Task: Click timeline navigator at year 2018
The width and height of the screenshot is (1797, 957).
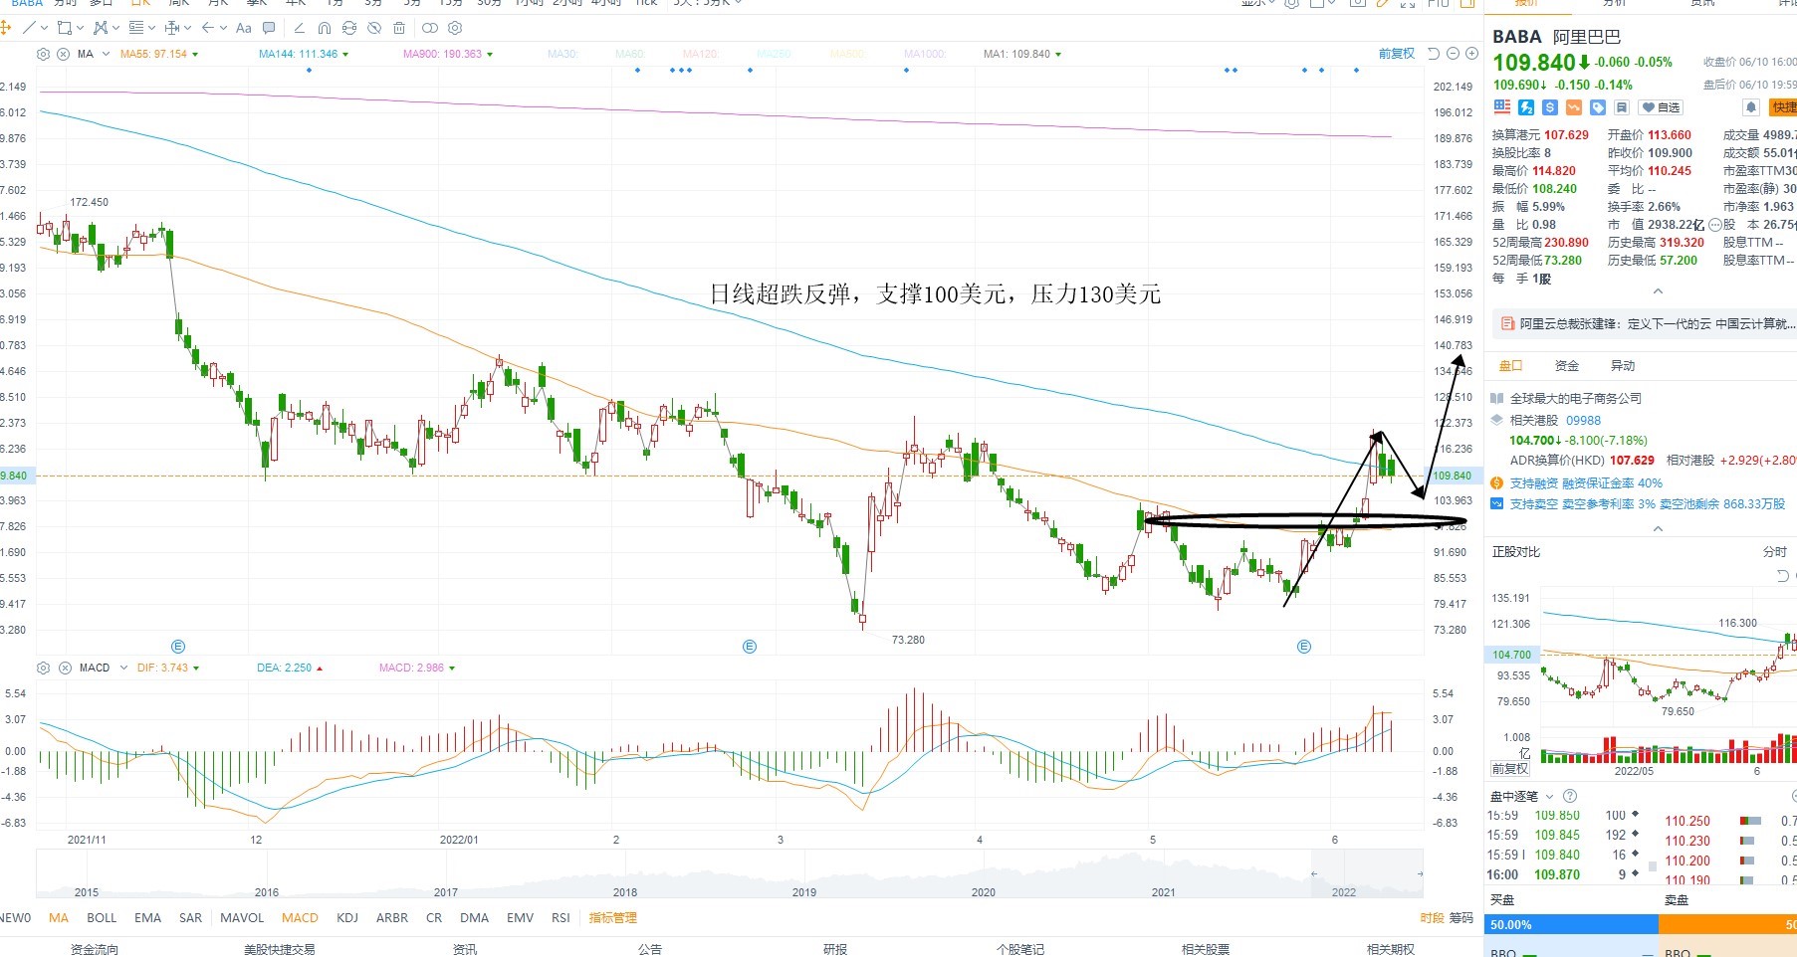Action: point(625,892)
